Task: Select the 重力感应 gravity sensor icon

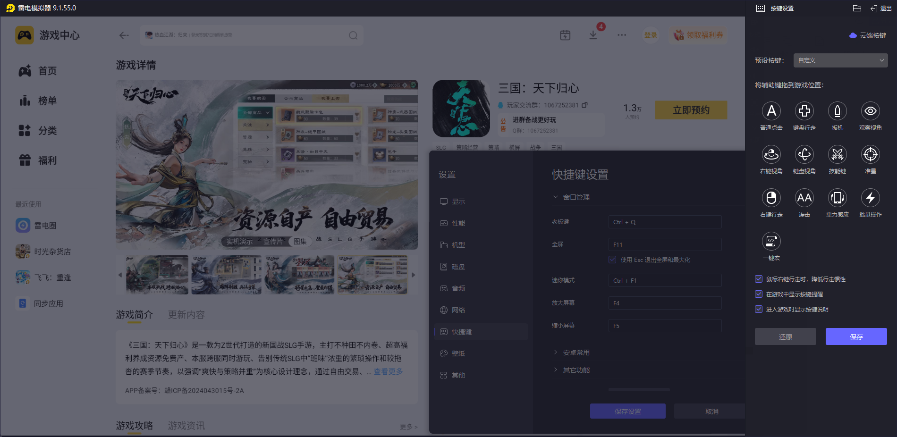Action: coord(837,198)
